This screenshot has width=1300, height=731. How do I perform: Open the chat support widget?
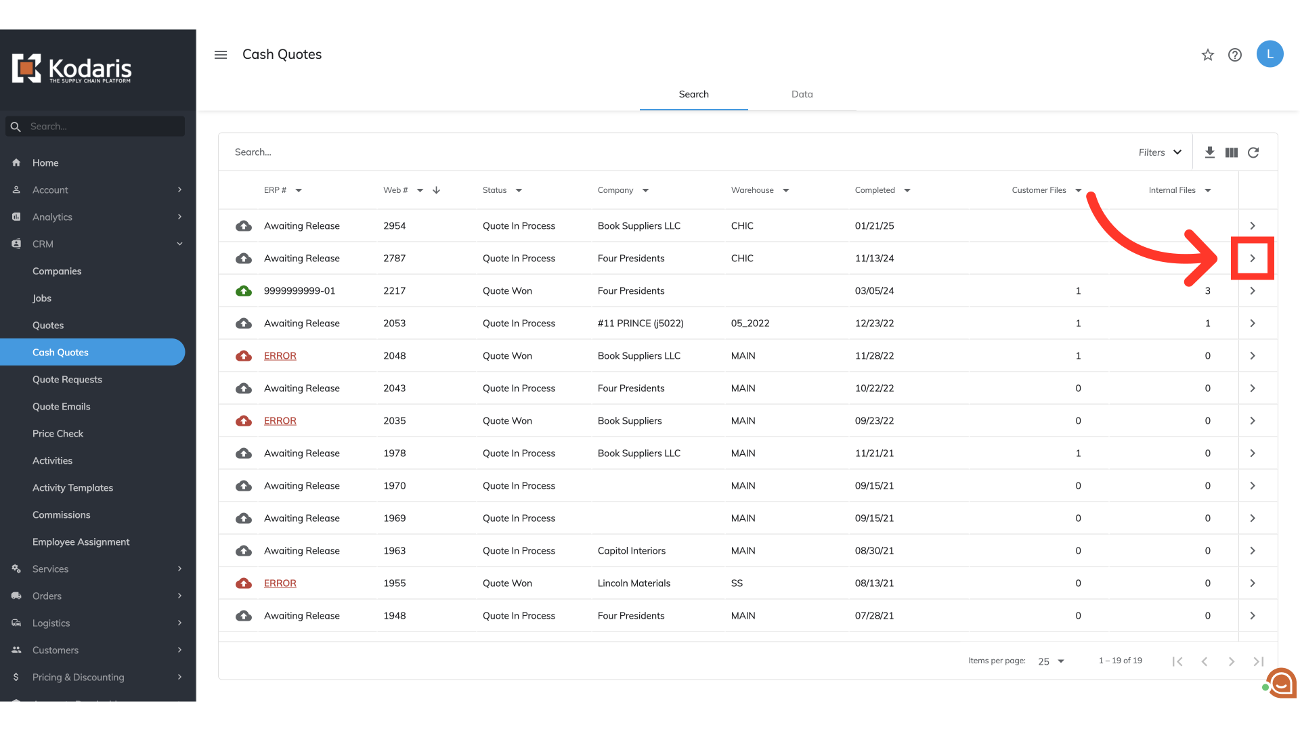(x=1282, y=684)
